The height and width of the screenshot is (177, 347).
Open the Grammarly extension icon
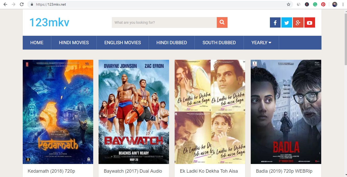(315, 4)
